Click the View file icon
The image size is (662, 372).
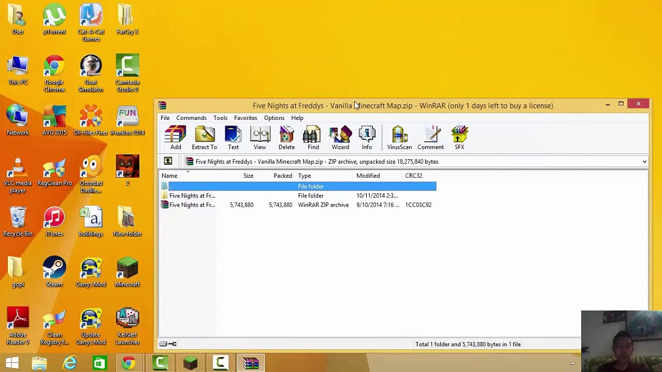pos(260,138)
